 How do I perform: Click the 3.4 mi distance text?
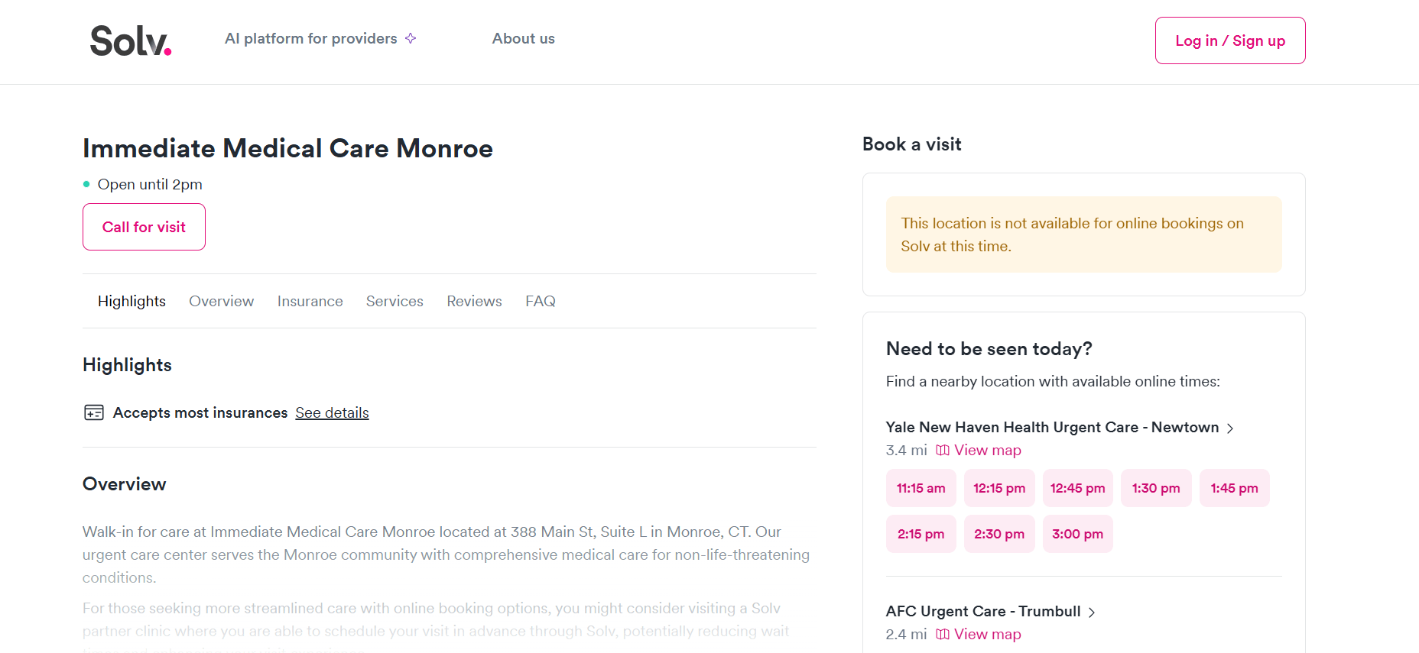click(x=907, y=450)
